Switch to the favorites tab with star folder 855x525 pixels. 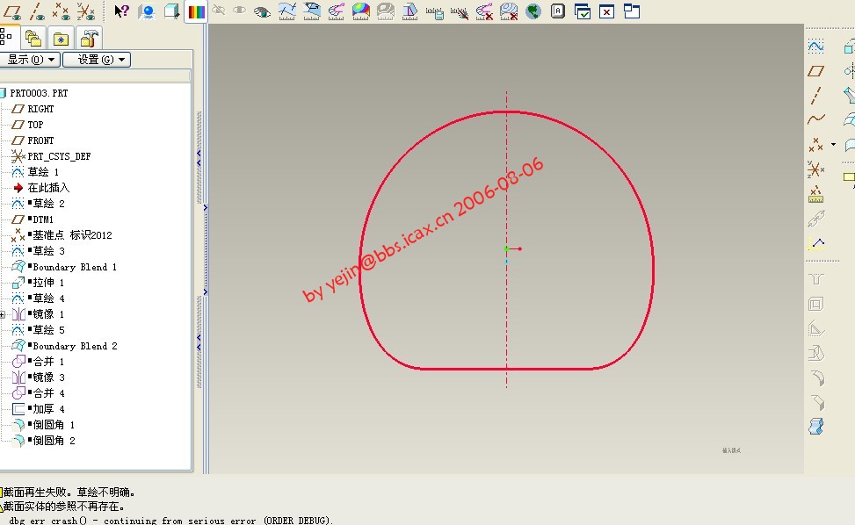click(61, 39)
